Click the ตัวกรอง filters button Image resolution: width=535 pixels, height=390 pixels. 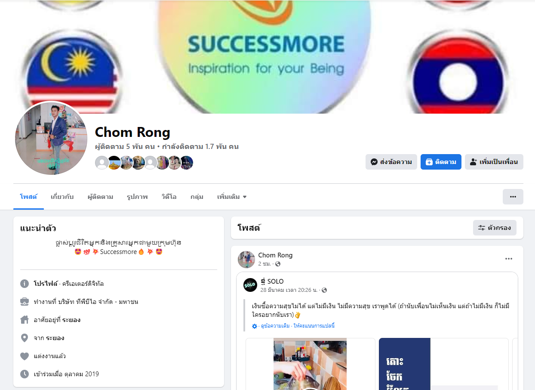pyautogui.click(x=495, y=228)
